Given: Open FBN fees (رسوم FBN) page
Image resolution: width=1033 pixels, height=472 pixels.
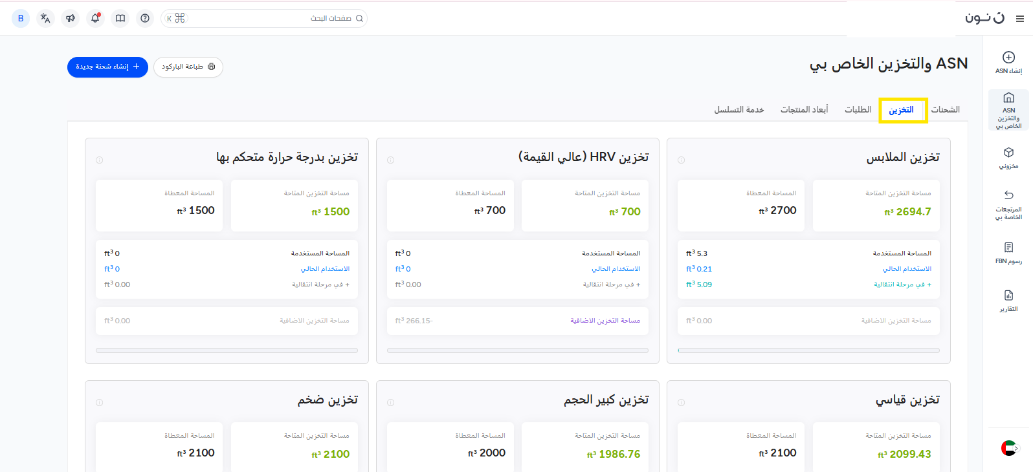Looking at the screenshot, I should (x=1008, y=252).
